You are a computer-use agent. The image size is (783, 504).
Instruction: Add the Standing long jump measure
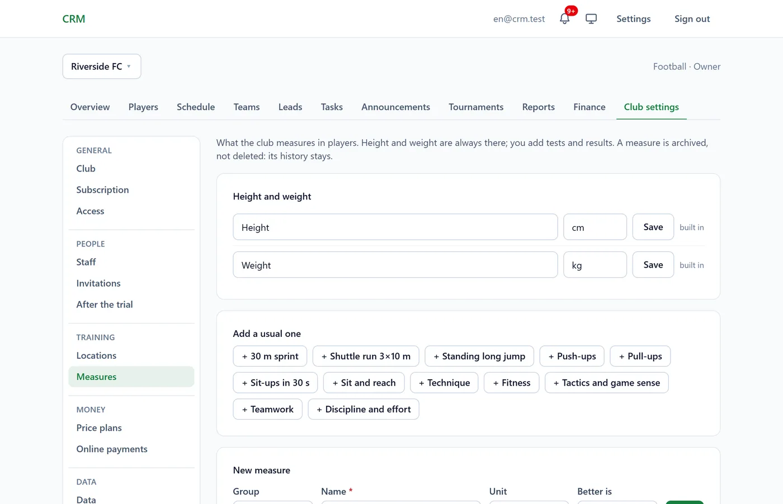pyautogui.click(x=479, y=356)
